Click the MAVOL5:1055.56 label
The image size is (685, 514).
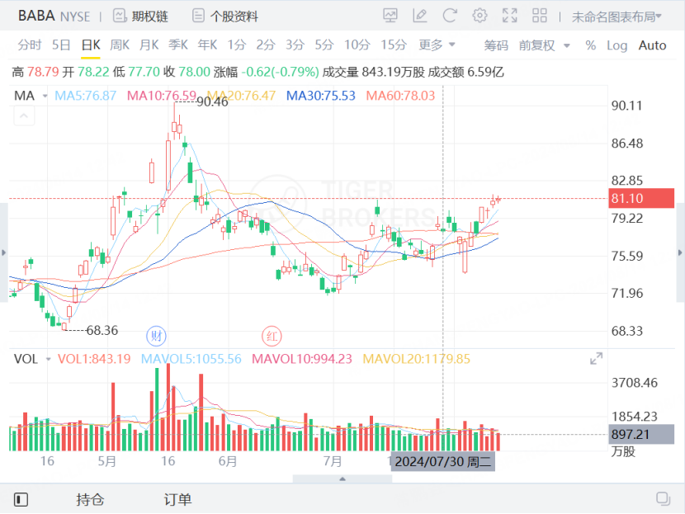pyautogui.click(x=191, y=359)
